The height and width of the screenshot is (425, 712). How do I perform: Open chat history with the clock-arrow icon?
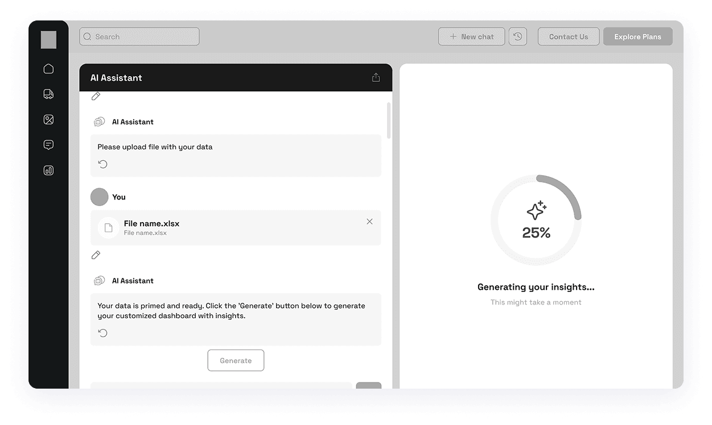(517, 36)
